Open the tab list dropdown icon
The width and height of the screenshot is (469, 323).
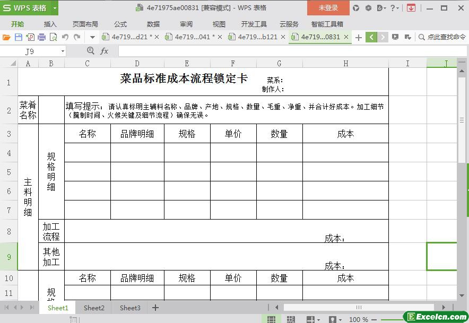pos(407,37)
